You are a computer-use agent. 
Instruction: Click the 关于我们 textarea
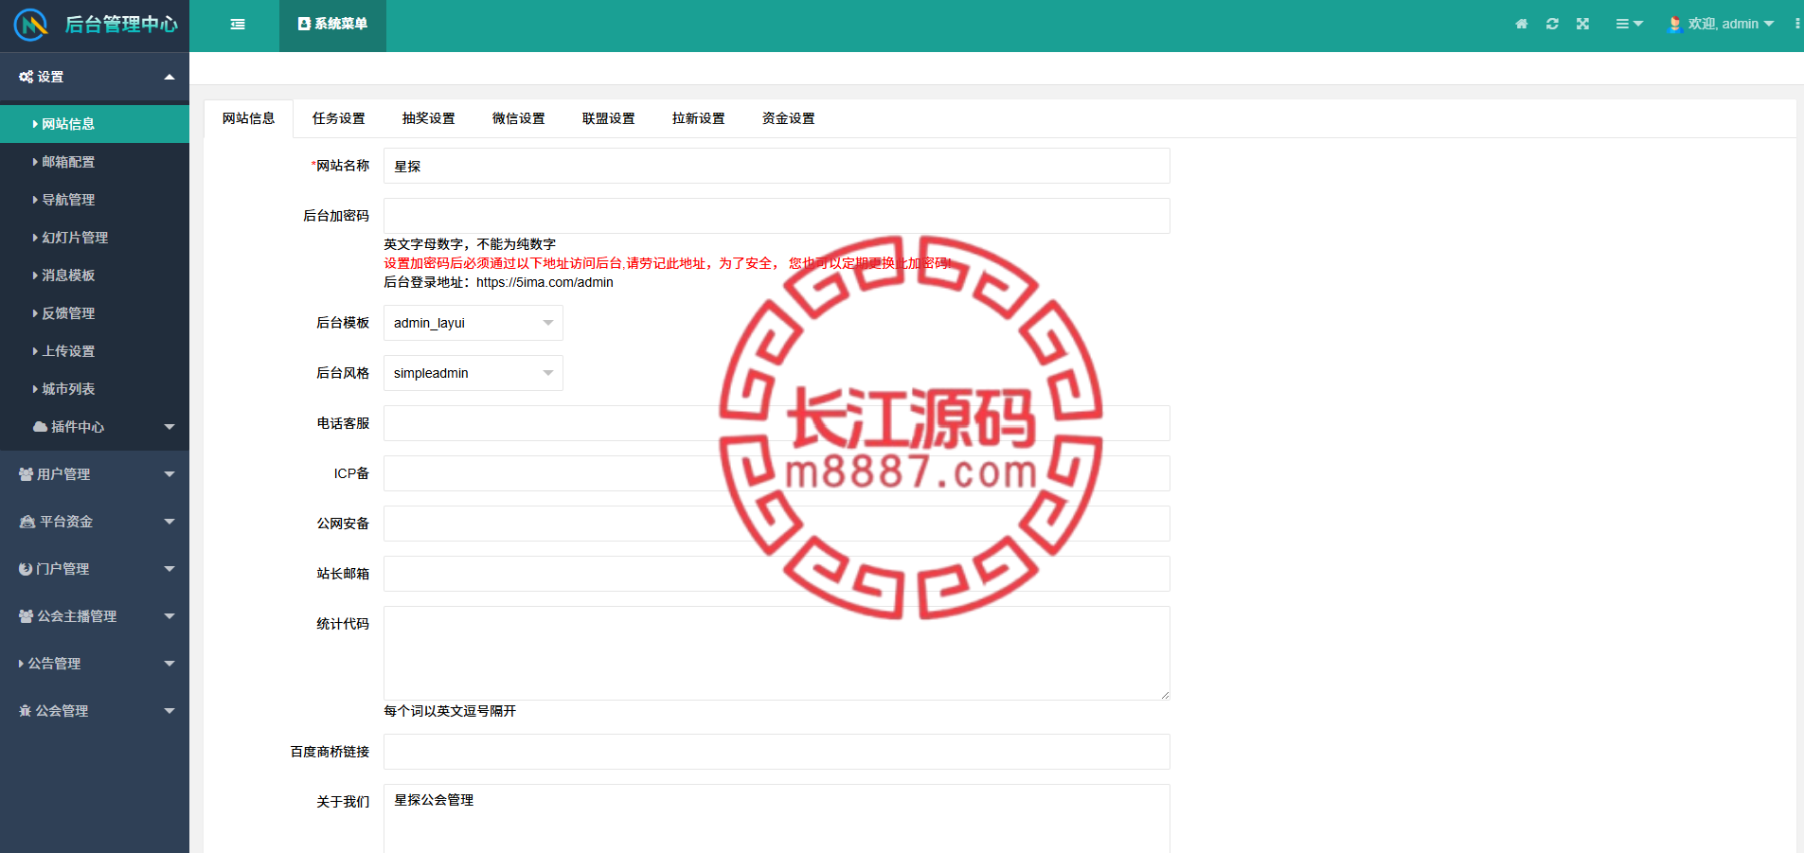(777, 819)
